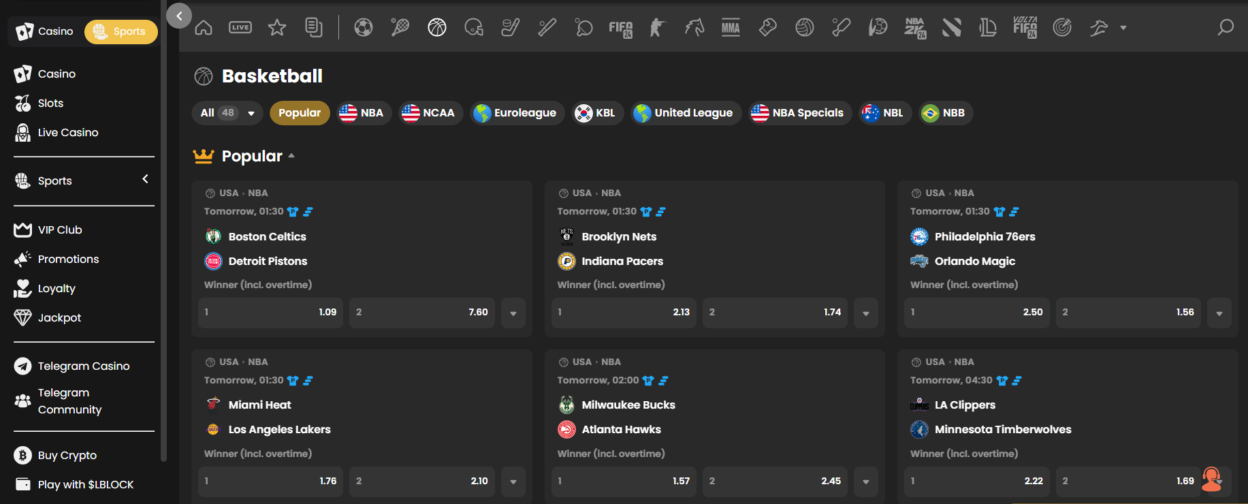Open the Home icon in the sports toolbar
This screenshot has height=504, width=1248.
(x=204, y=27)
